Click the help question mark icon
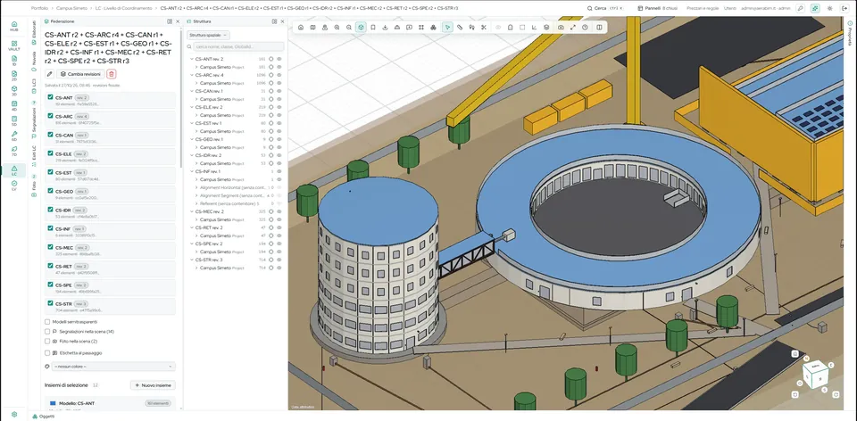The image size is (857, 421). [x=585, y=28]
